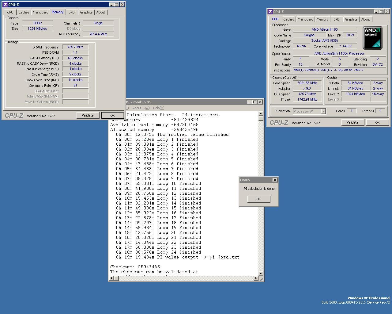Click the Multiplier value x 9.0
Screen dimensions: 392x314
307,88
